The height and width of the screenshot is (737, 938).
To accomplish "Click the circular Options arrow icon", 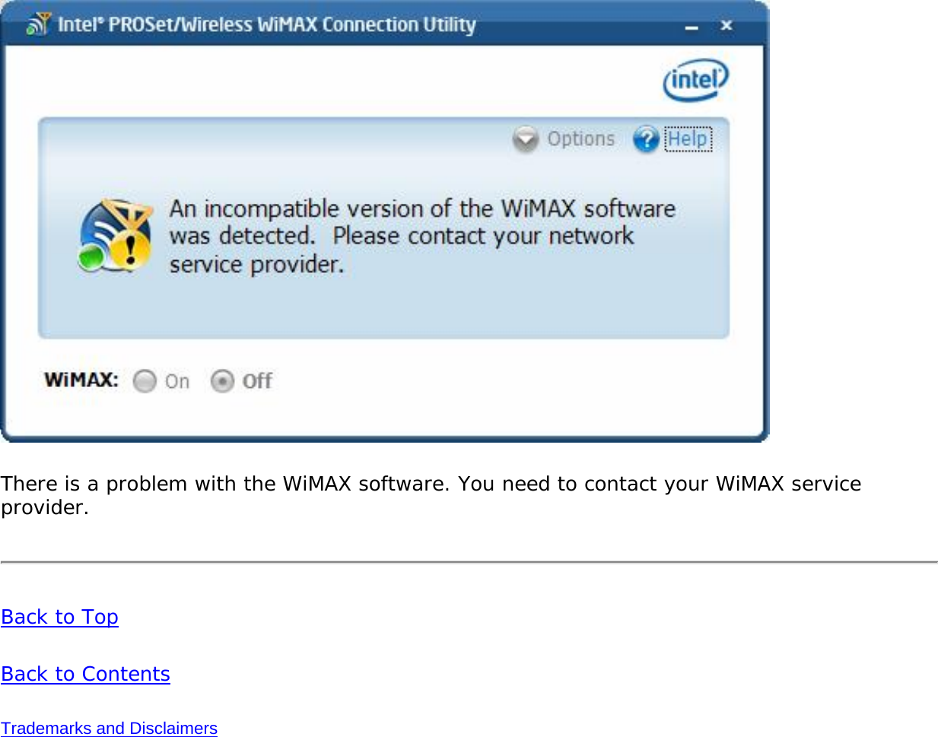I will click(526, 138).
